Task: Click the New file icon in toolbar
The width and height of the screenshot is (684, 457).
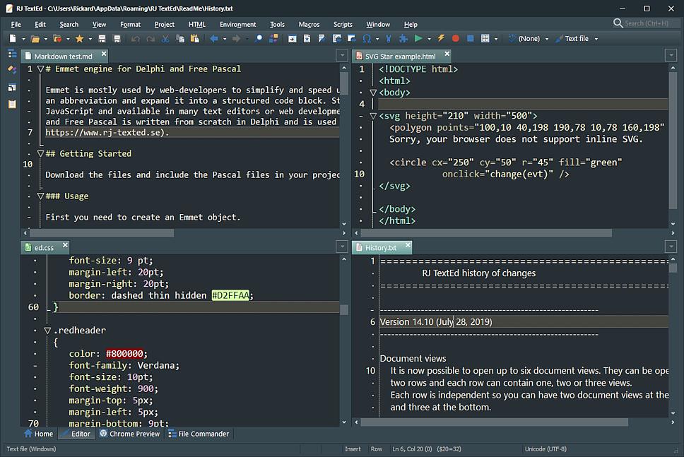Action: [x=13, y=38]
